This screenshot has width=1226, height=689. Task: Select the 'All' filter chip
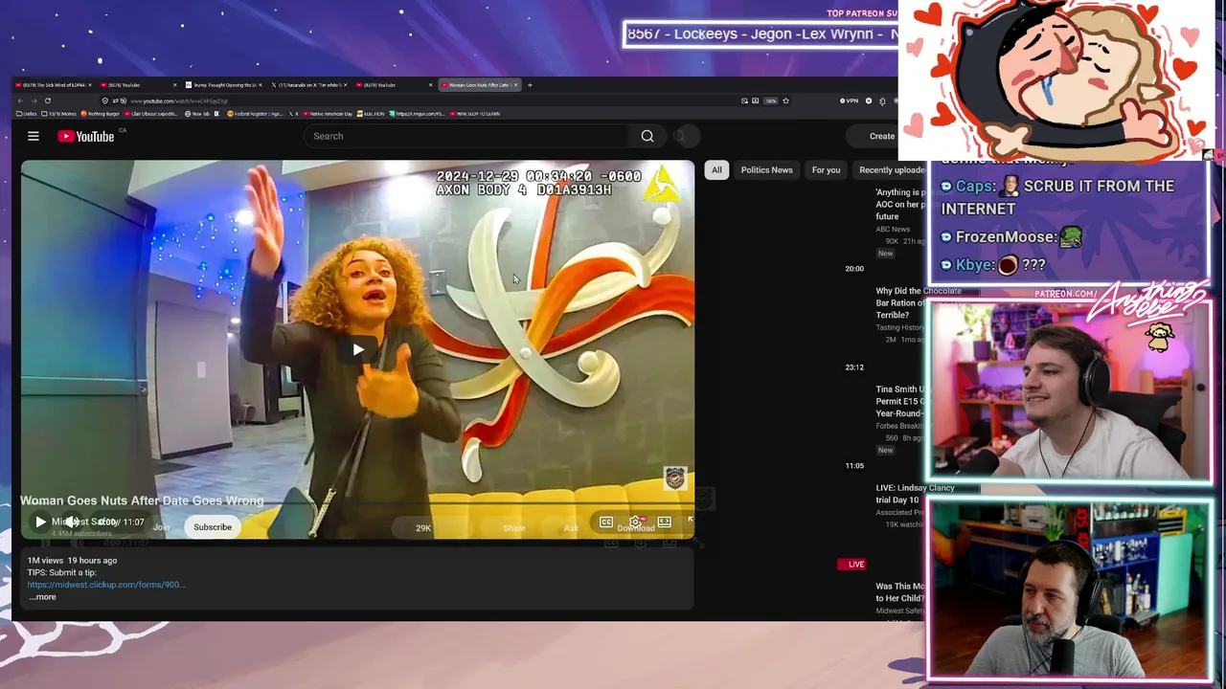pyautogui.click(x=716, y=170)
